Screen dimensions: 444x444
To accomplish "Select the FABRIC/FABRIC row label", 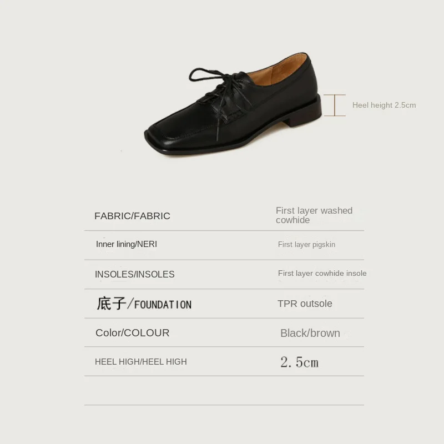I will coord(132,216).
